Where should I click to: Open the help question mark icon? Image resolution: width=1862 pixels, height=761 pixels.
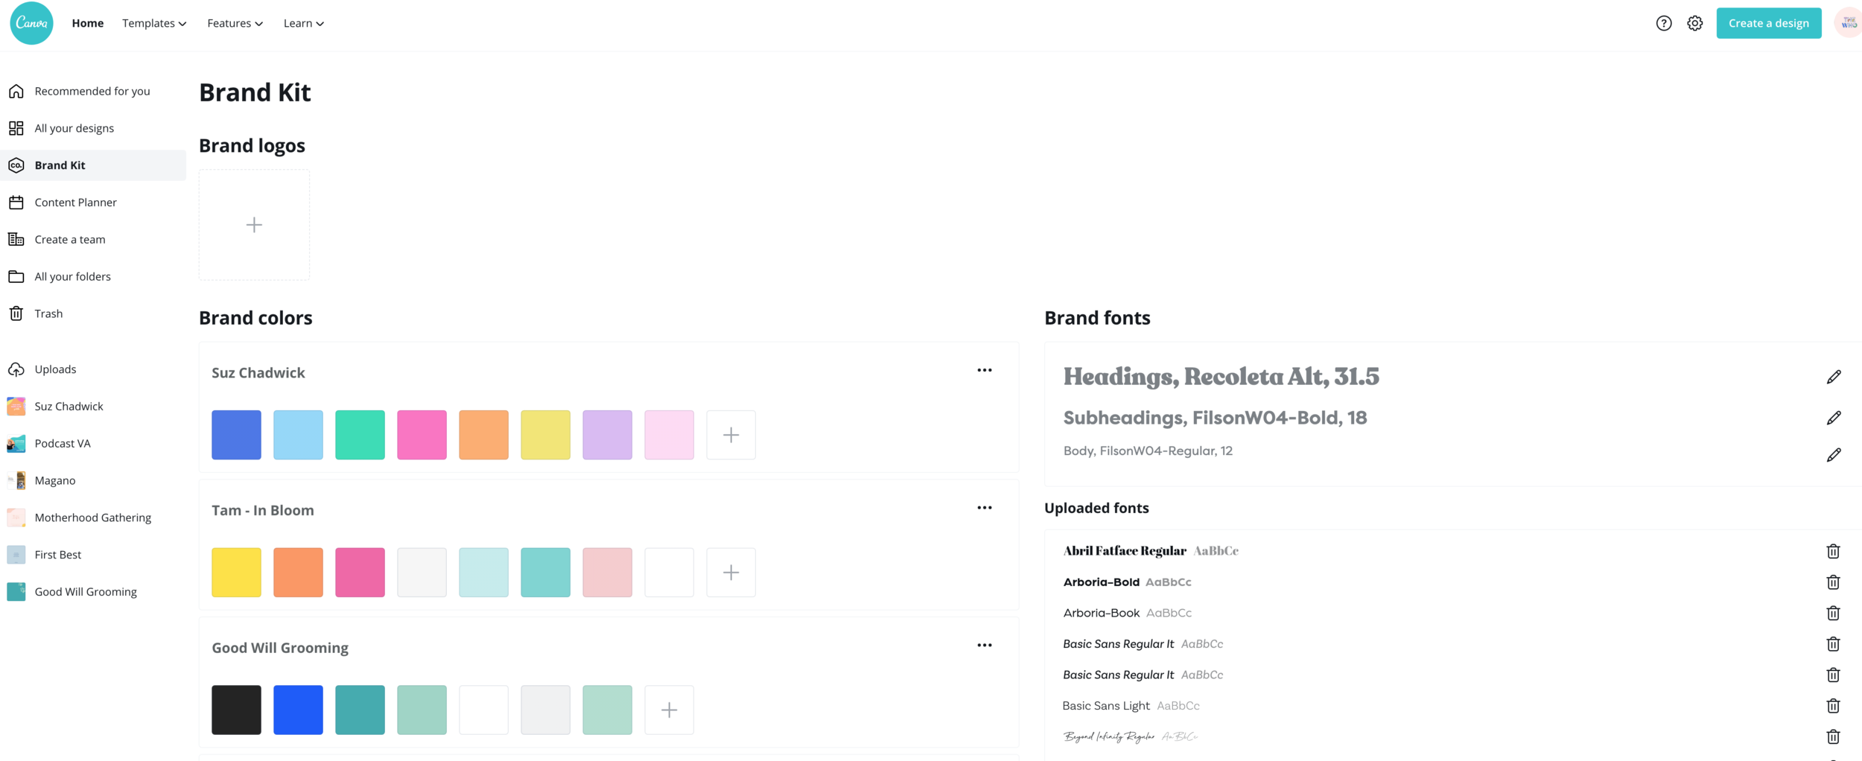(1663, 23)
